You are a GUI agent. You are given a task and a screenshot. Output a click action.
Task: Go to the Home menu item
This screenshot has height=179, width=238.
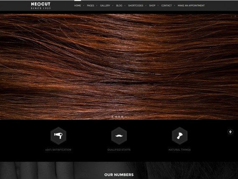click(x=78, y=5)
